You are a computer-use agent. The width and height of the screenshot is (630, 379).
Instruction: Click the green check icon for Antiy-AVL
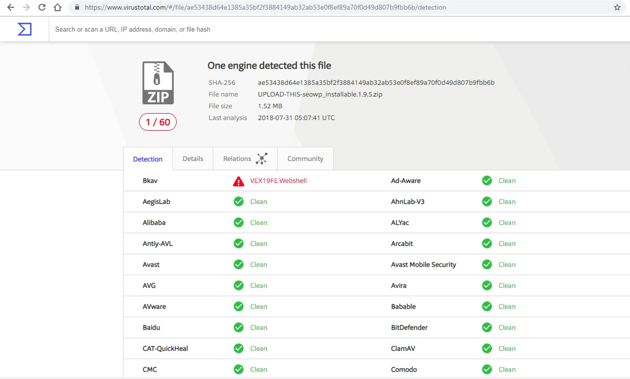click(239, 243)
